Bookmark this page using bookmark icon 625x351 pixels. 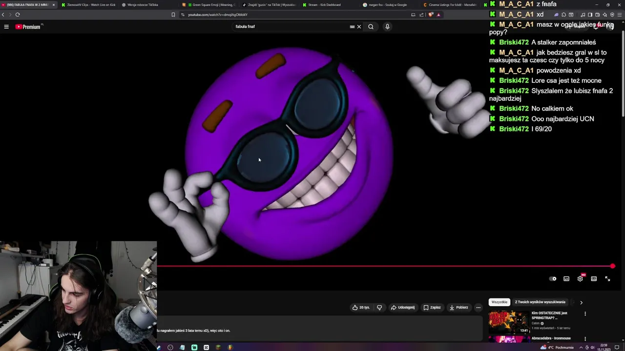coord(173,15)
